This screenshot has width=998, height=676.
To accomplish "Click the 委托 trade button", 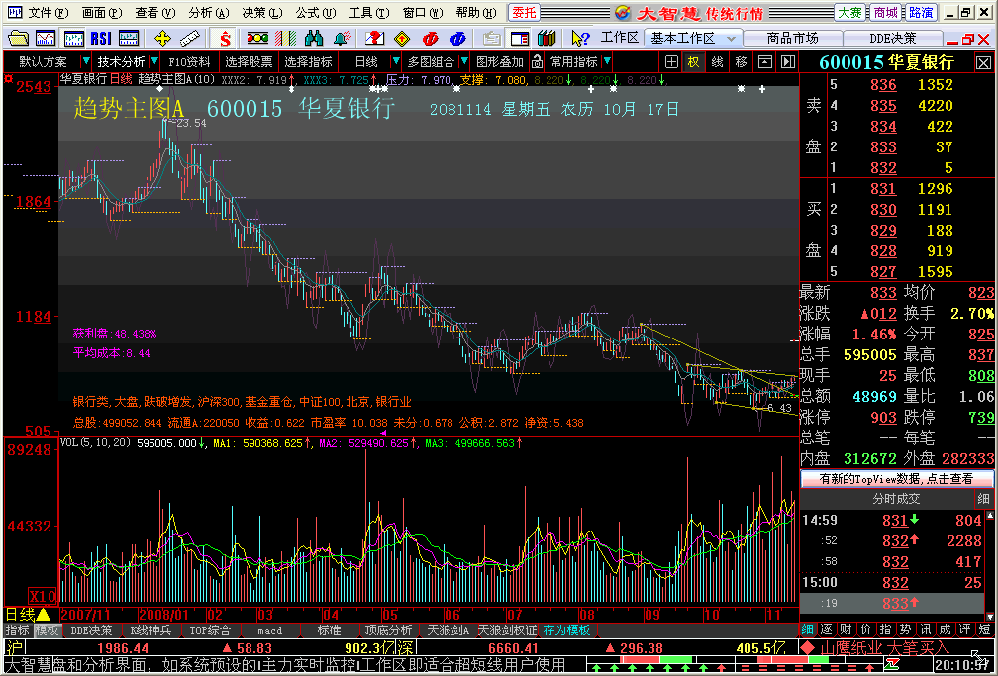I will click(x=525, y=12).
